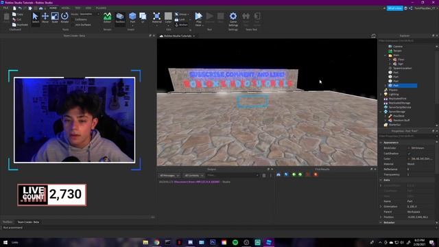Select the highlighted Part in Explorer
The image size is (439, 247).
[403, 85]
